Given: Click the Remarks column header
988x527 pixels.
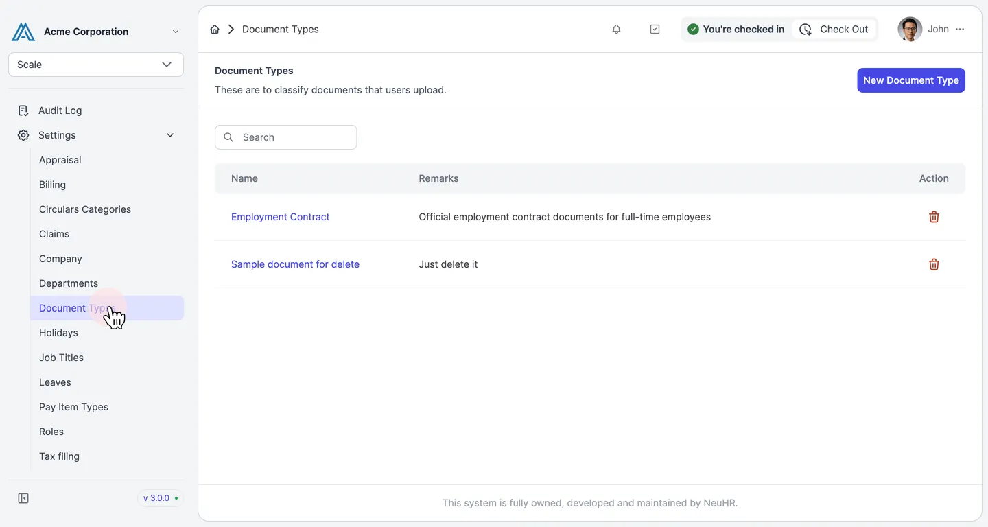Looking at the screenshot, I should click(x=438, y=178).
